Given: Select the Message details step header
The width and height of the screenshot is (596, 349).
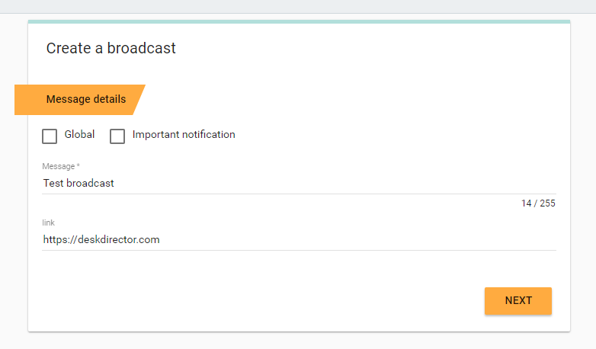Looking at the screenshot, I should pos(80,100).
